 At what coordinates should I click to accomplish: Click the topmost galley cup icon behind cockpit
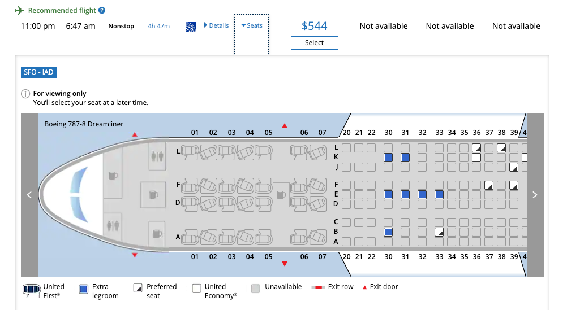click(113, 176)
